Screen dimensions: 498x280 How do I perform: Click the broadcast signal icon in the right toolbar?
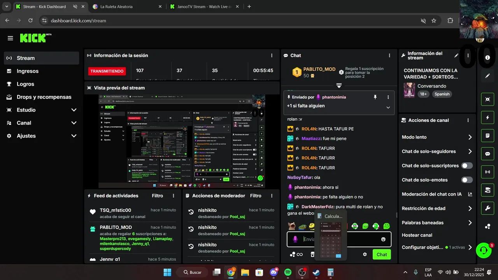[x=487, y=172]
